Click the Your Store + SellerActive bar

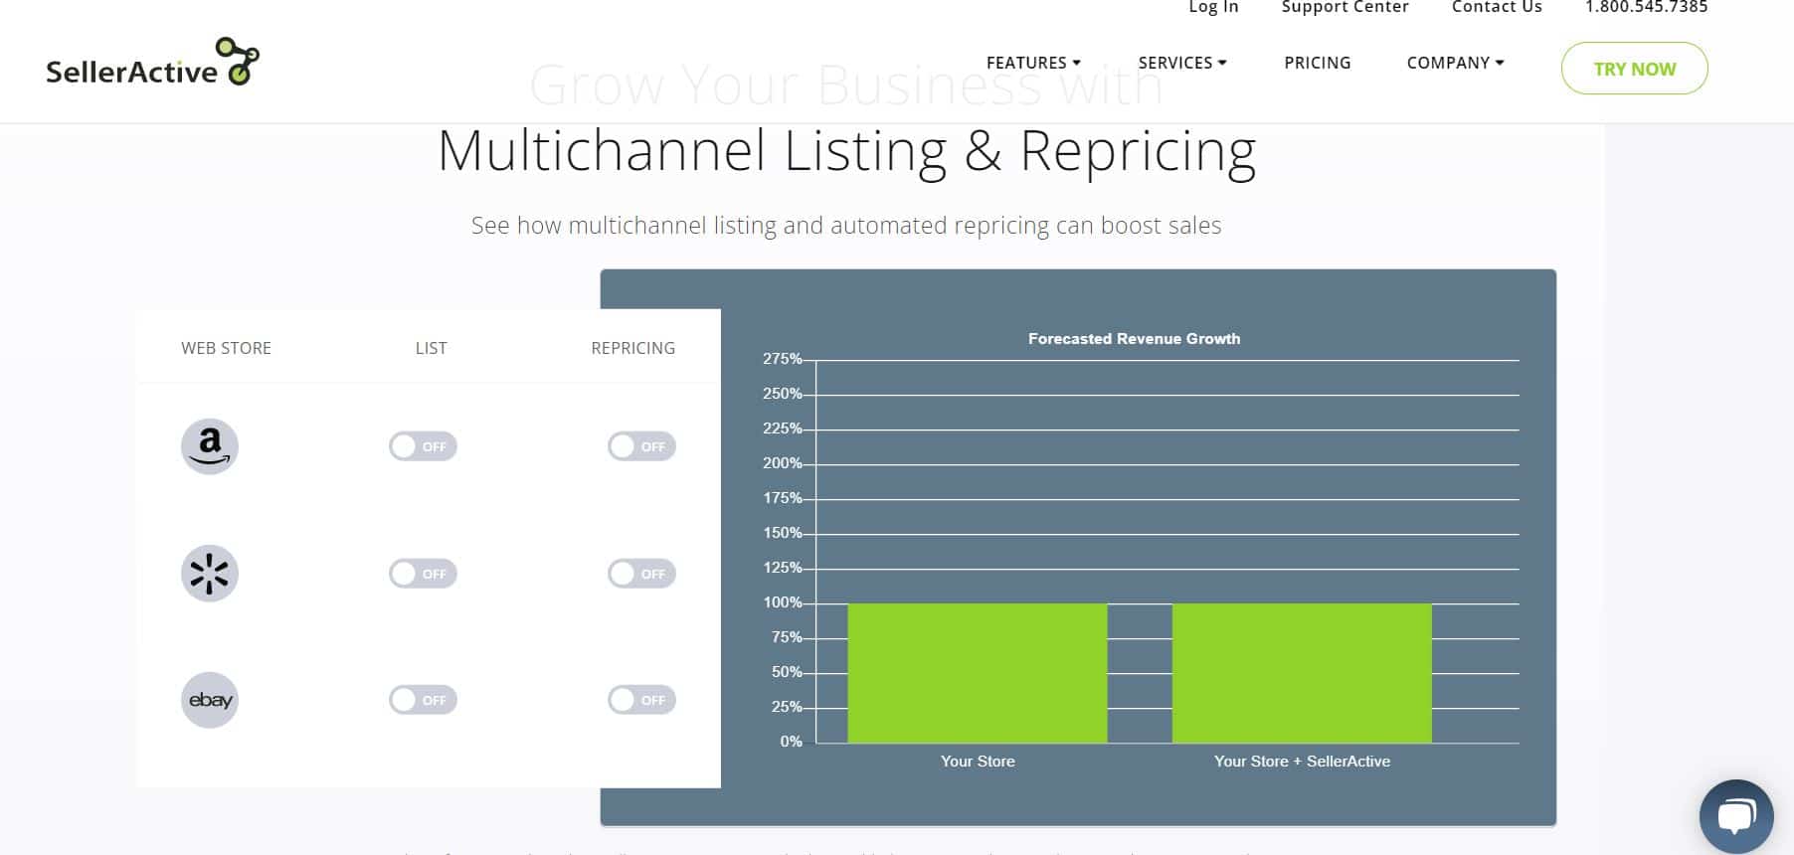tap(1302, 673)
